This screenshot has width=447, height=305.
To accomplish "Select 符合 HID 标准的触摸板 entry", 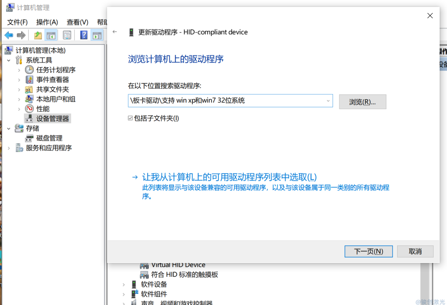I will (x=184, y=275).
